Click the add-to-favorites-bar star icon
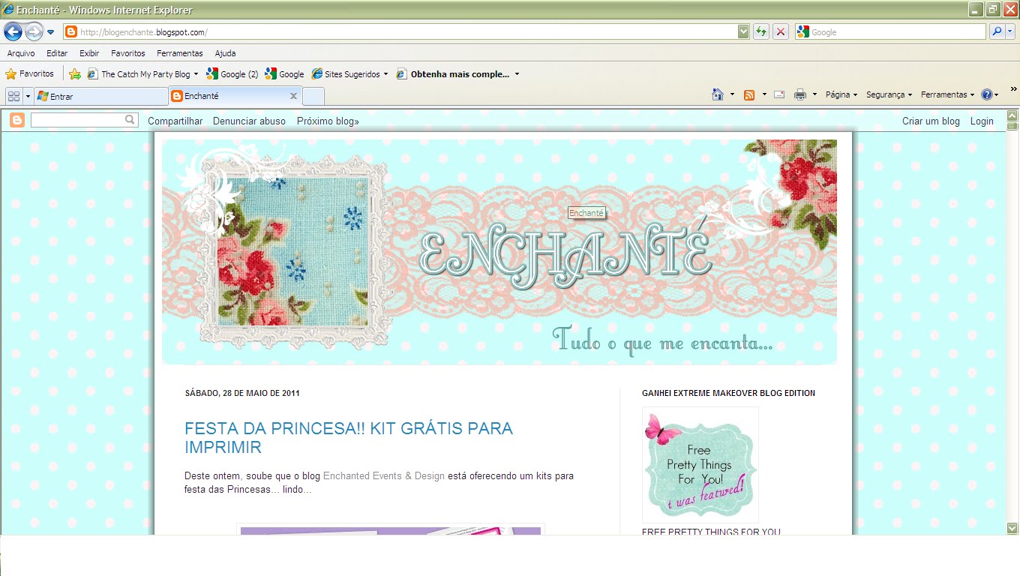The width and height of the screenshot is (1020, 576). pyautogui.click(x=75, y=74)
